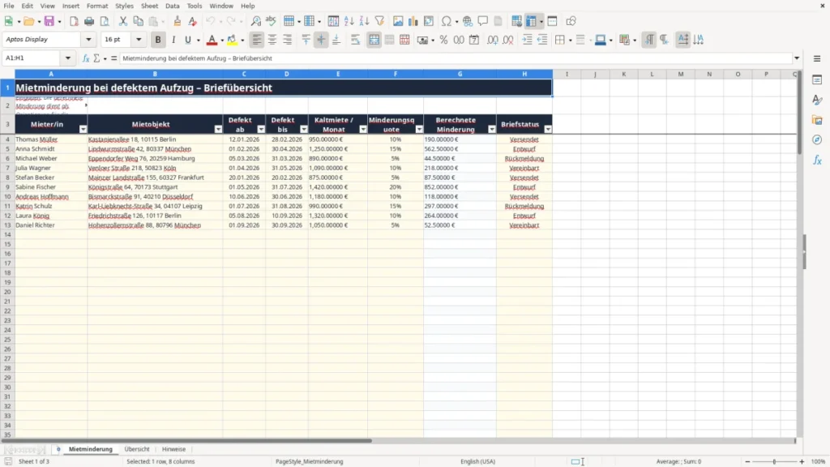Click PageStyle_Mietminderung in status bar
The width and height of the screenshot is (830, 467).
tap(309, 461)
